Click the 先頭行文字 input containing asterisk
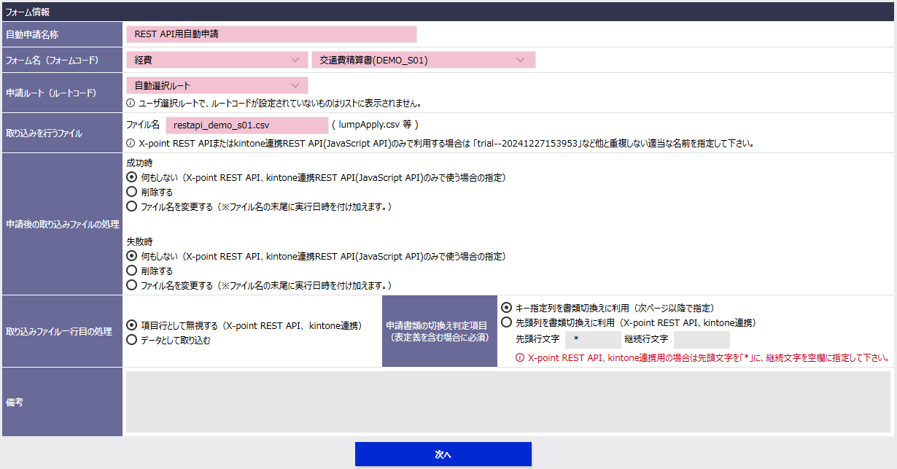The image size is (897, 469). point(593,339)
